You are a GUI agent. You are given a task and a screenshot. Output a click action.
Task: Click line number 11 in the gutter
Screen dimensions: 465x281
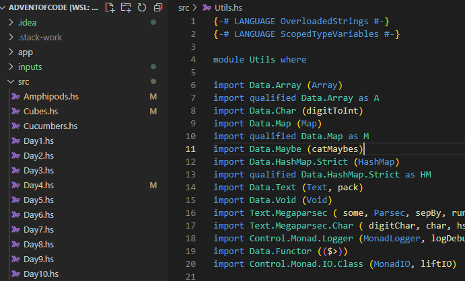(x=190, y=149)
